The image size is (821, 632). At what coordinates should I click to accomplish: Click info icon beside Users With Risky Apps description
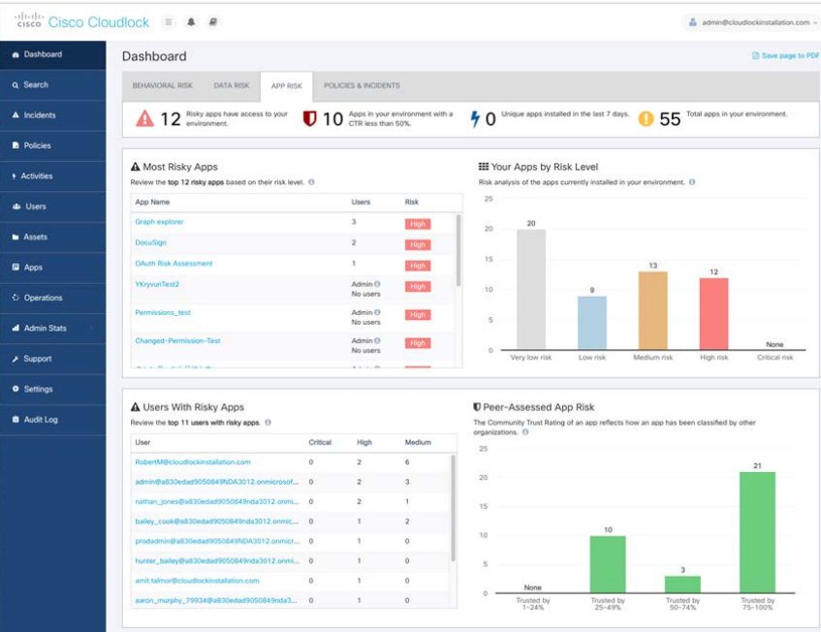click(268, 423)
